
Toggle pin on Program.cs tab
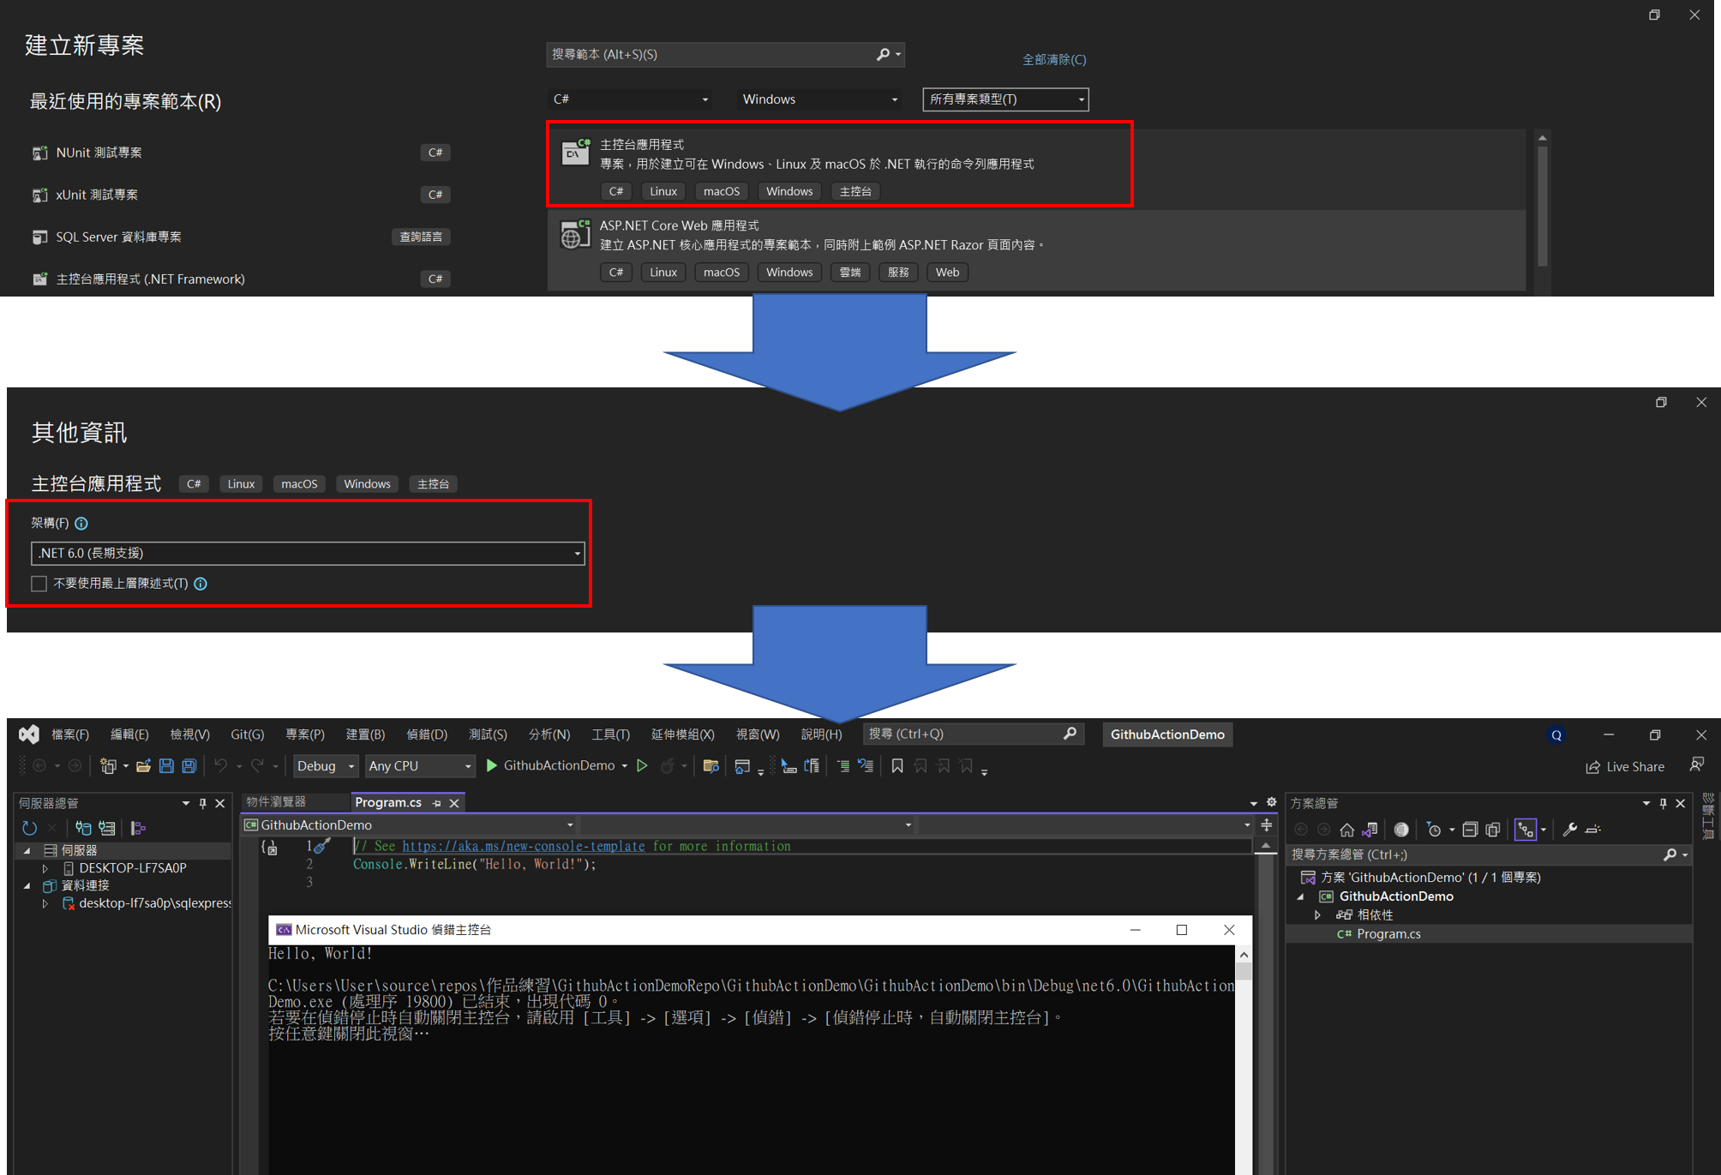tap(437, 803)
